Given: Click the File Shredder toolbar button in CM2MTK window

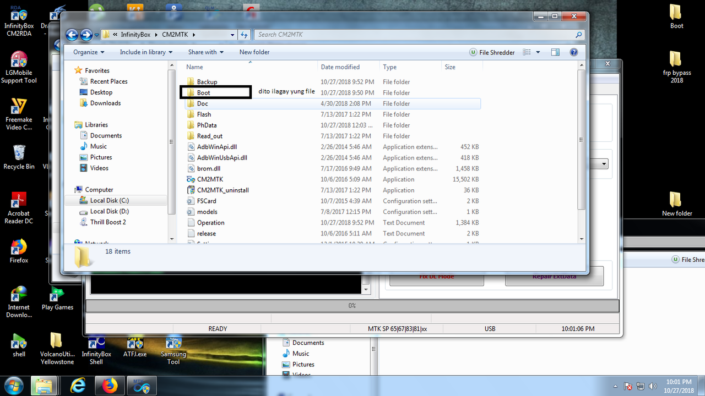Looking at the screenshot, I should [492, 52].
